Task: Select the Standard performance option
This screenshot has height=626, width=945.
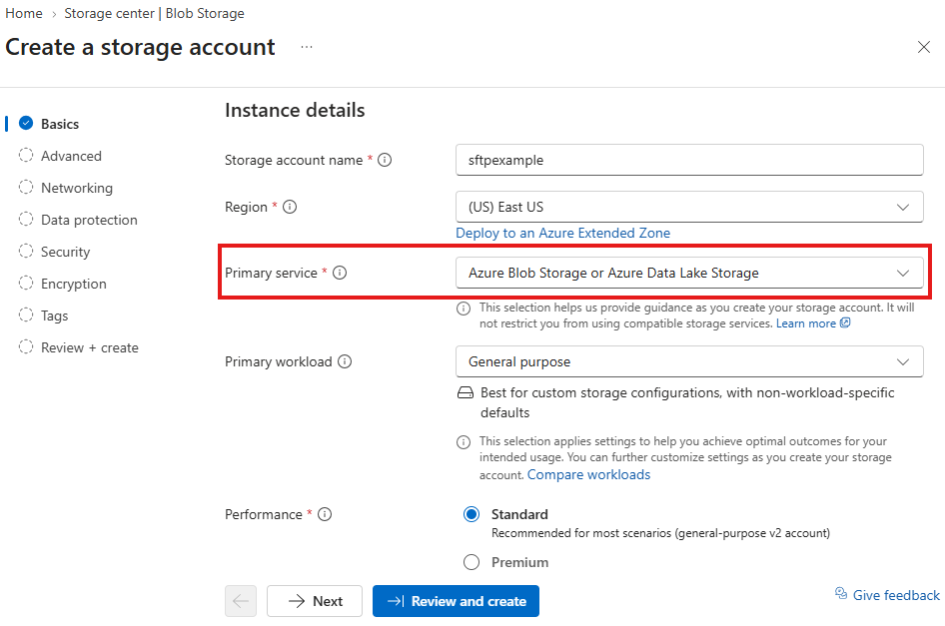Action: tap(472, 514)
